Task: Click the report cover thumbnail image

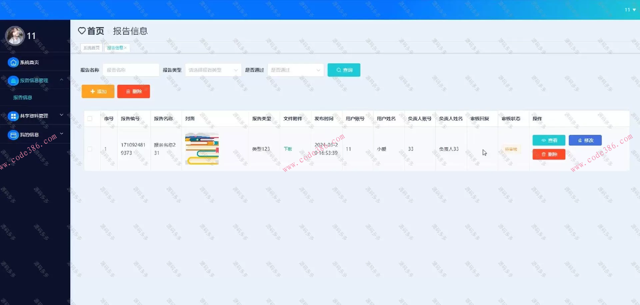Action: pos(202,149)
